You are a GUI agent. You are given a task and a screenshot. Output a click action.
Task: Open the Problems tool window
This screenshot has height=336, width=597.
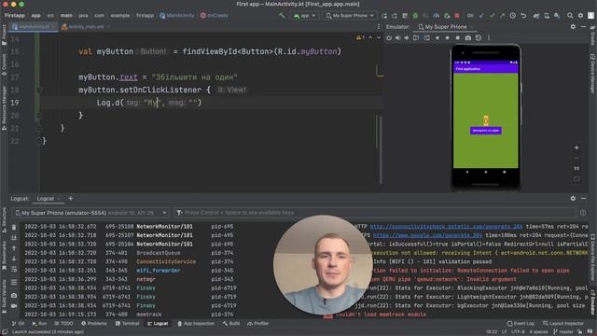click(94, 324)
